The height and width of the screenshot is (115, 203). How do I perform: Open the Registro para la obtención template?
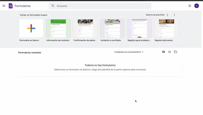139,28
